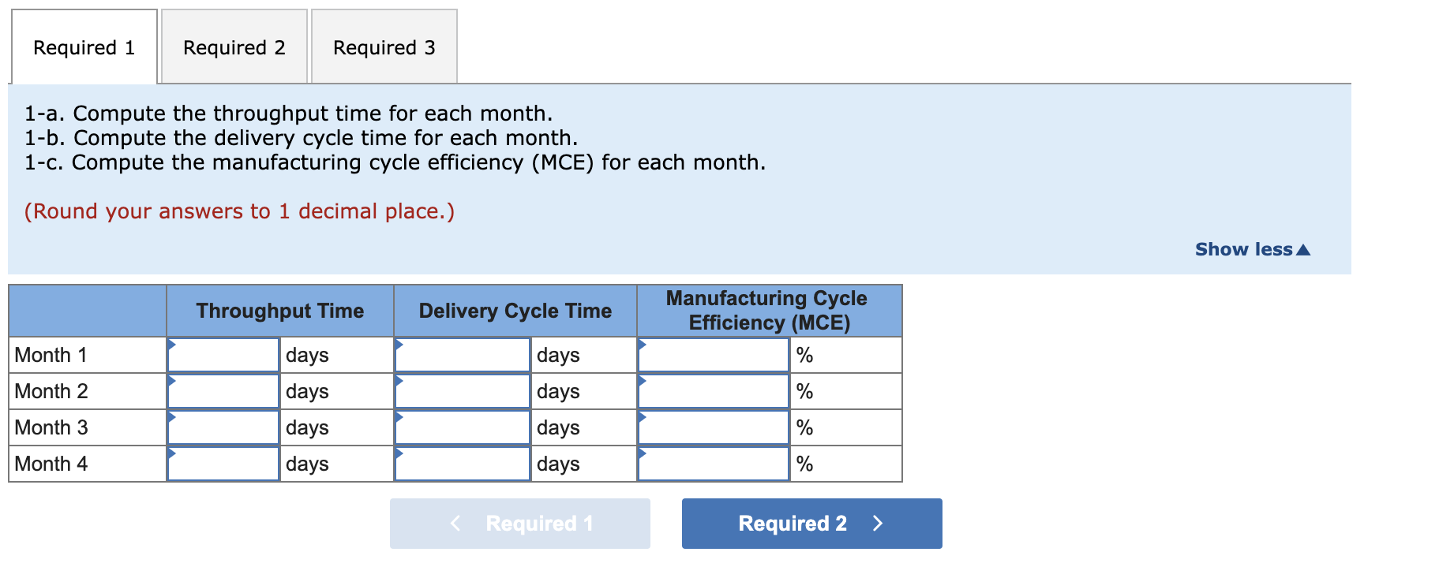Click Month 2 MCE percentage field
The image size is (1454, 578).
pos(712,390)
